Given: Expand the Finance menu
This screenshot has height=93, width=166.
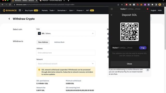Looking at the screenshot, I should [80, 10].
